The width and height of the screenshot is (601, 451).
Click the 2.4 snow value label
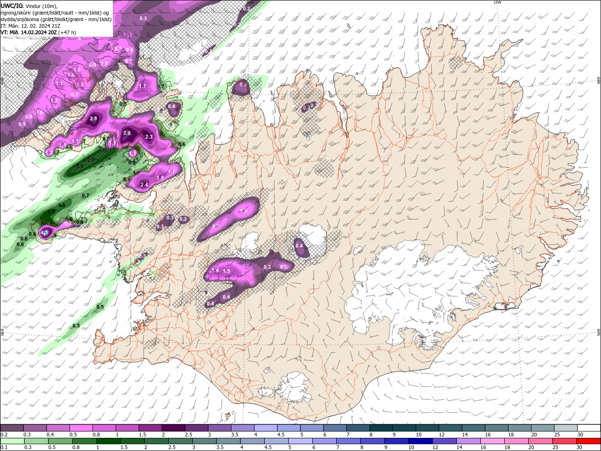click(x=144, y=185)
